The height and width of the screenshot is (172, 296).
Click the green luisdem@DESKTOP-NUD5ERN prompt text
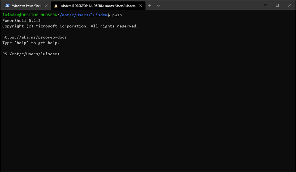pos(30,15)
